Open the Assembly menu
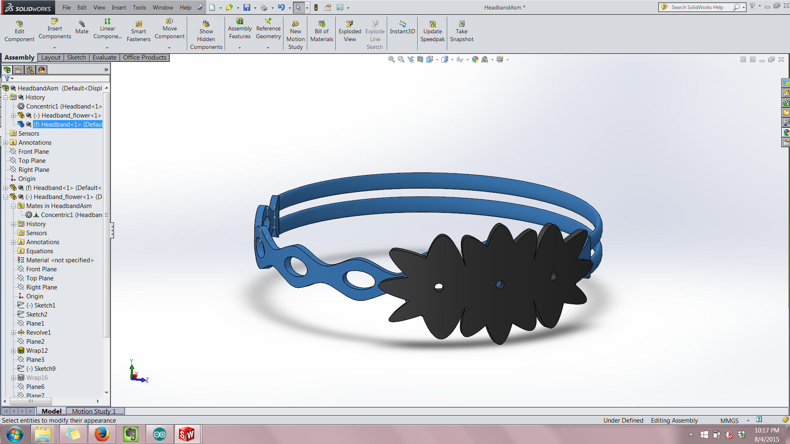This screenshot has width=790, height=444. click(19, 57)
